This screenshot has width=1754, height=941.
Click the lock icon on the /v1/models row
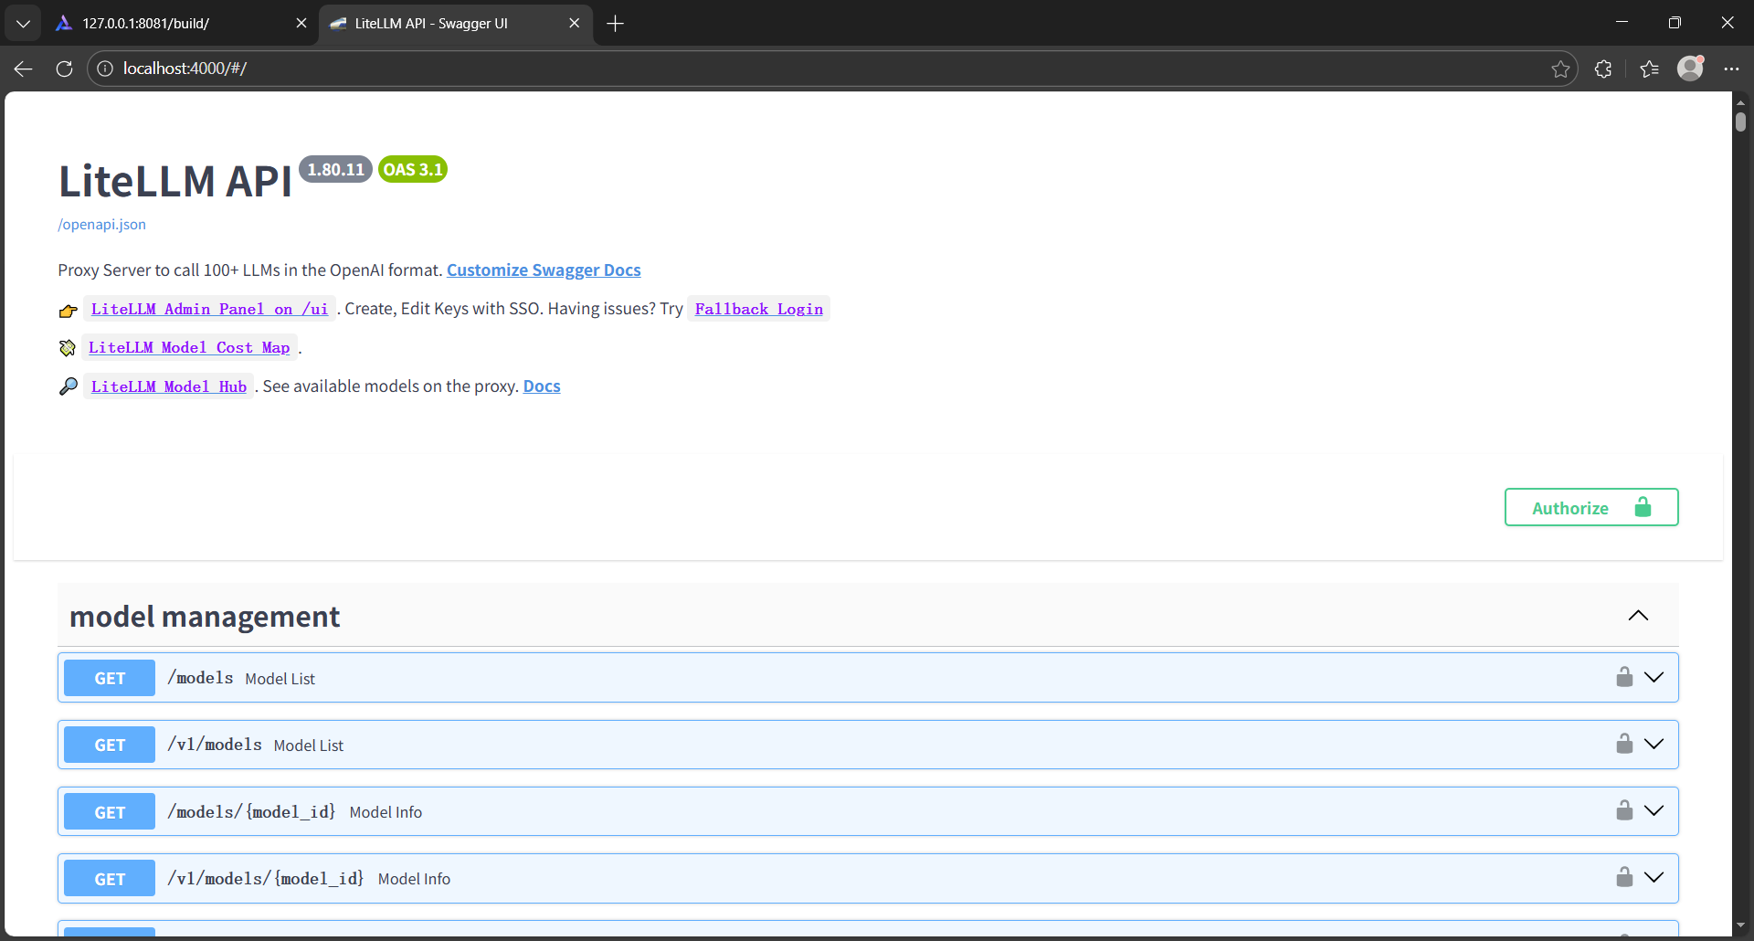click(1624, 743)
